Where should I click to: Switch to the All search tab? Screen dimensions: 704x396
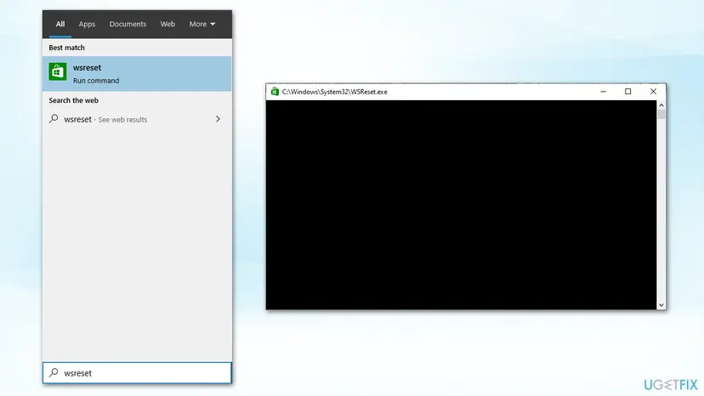[x=60, y=25]
